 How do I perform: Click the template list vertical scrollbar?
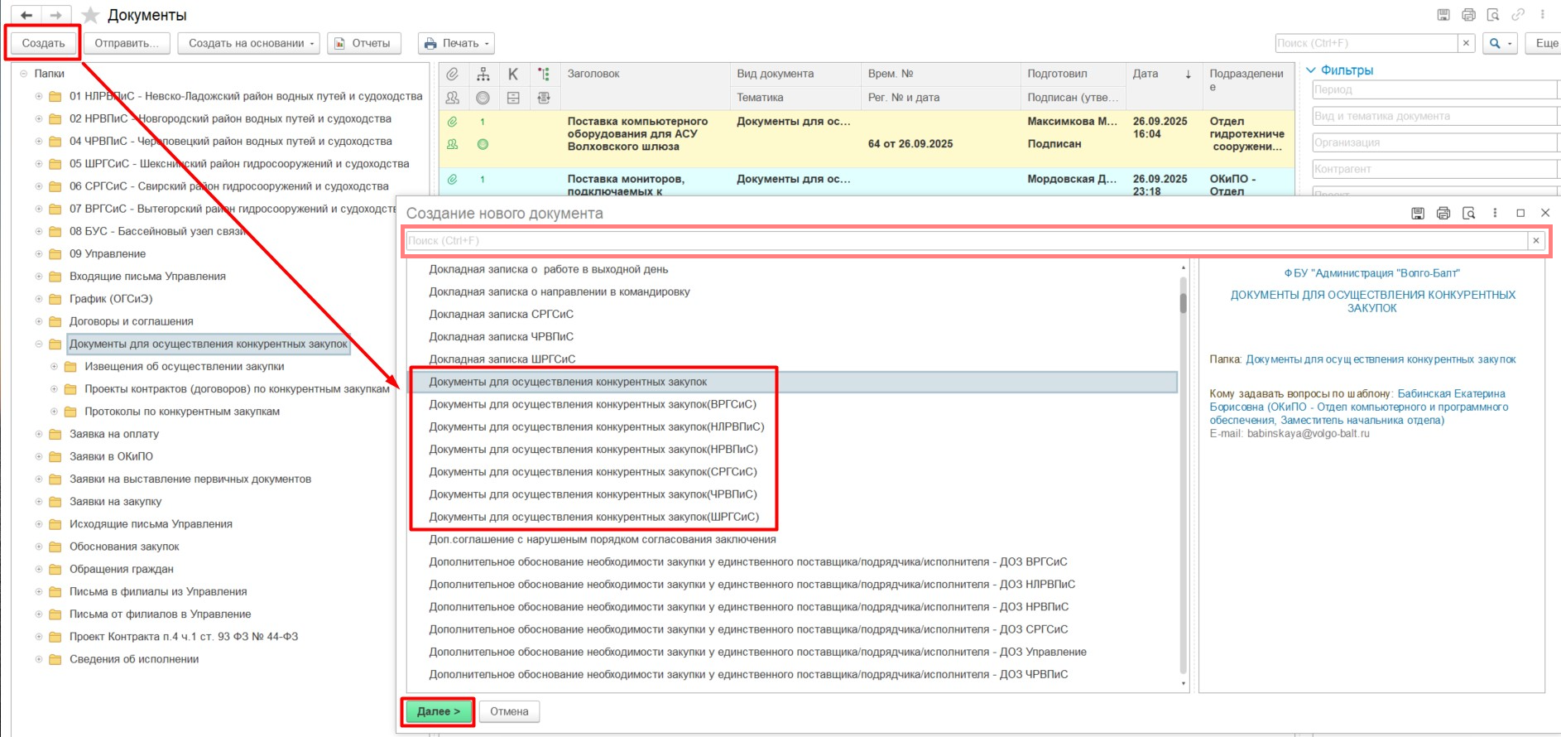click(x=1183, y=480)
